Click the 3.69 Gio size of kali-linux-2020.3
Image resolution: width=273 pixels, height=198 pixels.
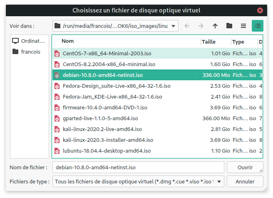pyautogui.click(x=220, y=140)
